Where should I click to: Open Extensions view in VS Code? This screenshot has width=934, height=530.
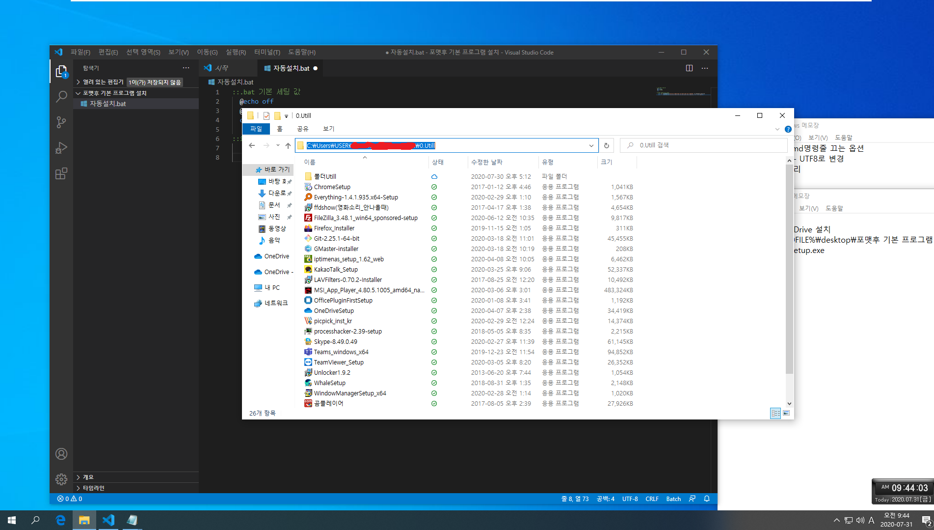[61, 173]
